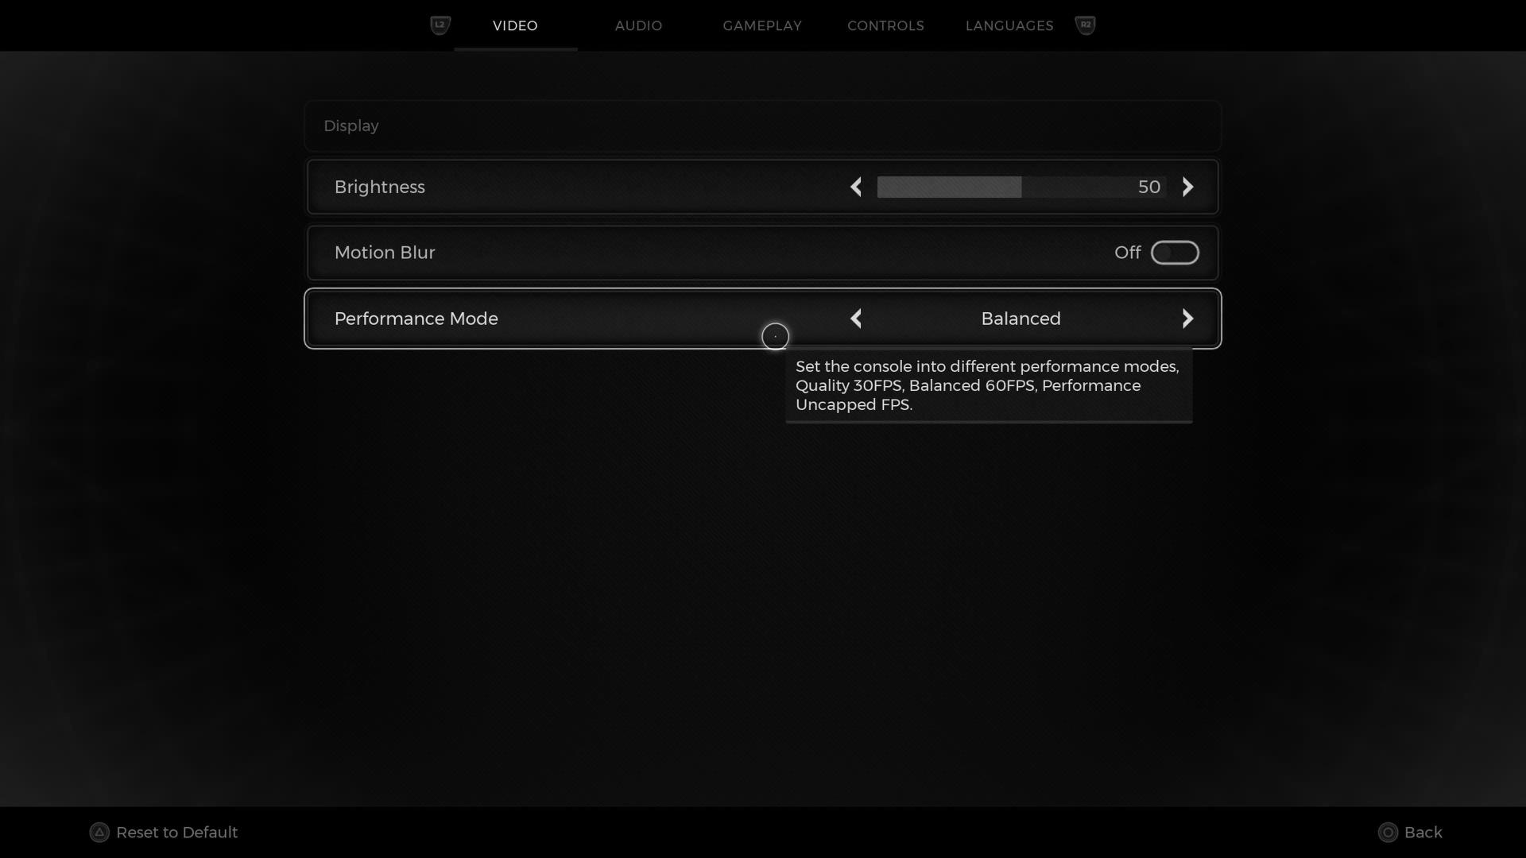The width and height of the screenshot is (1526, 858).
Task: Increase brightness with the right arrow
Action: pos(1187,187)
